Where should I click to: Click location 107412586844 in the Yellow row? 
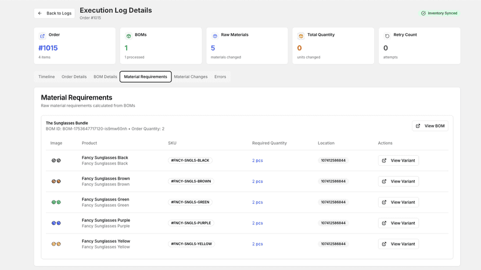pyautogui.click(x=333, y=244)
